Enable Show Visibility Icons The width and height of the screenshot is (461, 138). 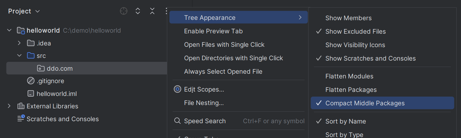point(355,45)
